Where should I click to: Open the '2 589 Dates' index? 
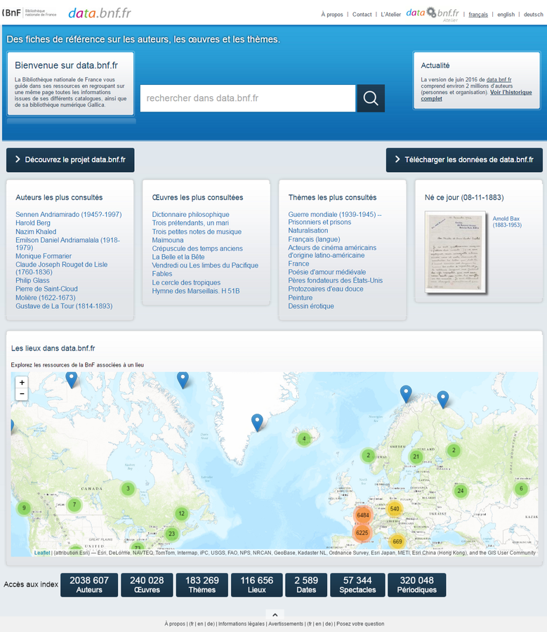(x=306, y=585)
